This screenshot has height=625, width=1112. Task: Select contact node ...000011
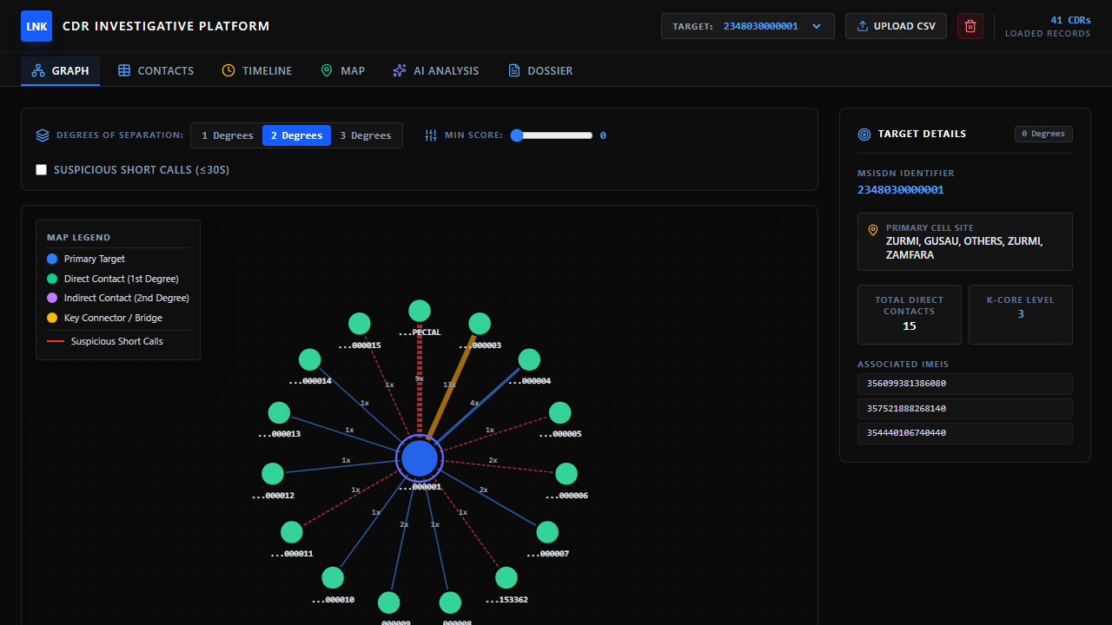point(292,532)
